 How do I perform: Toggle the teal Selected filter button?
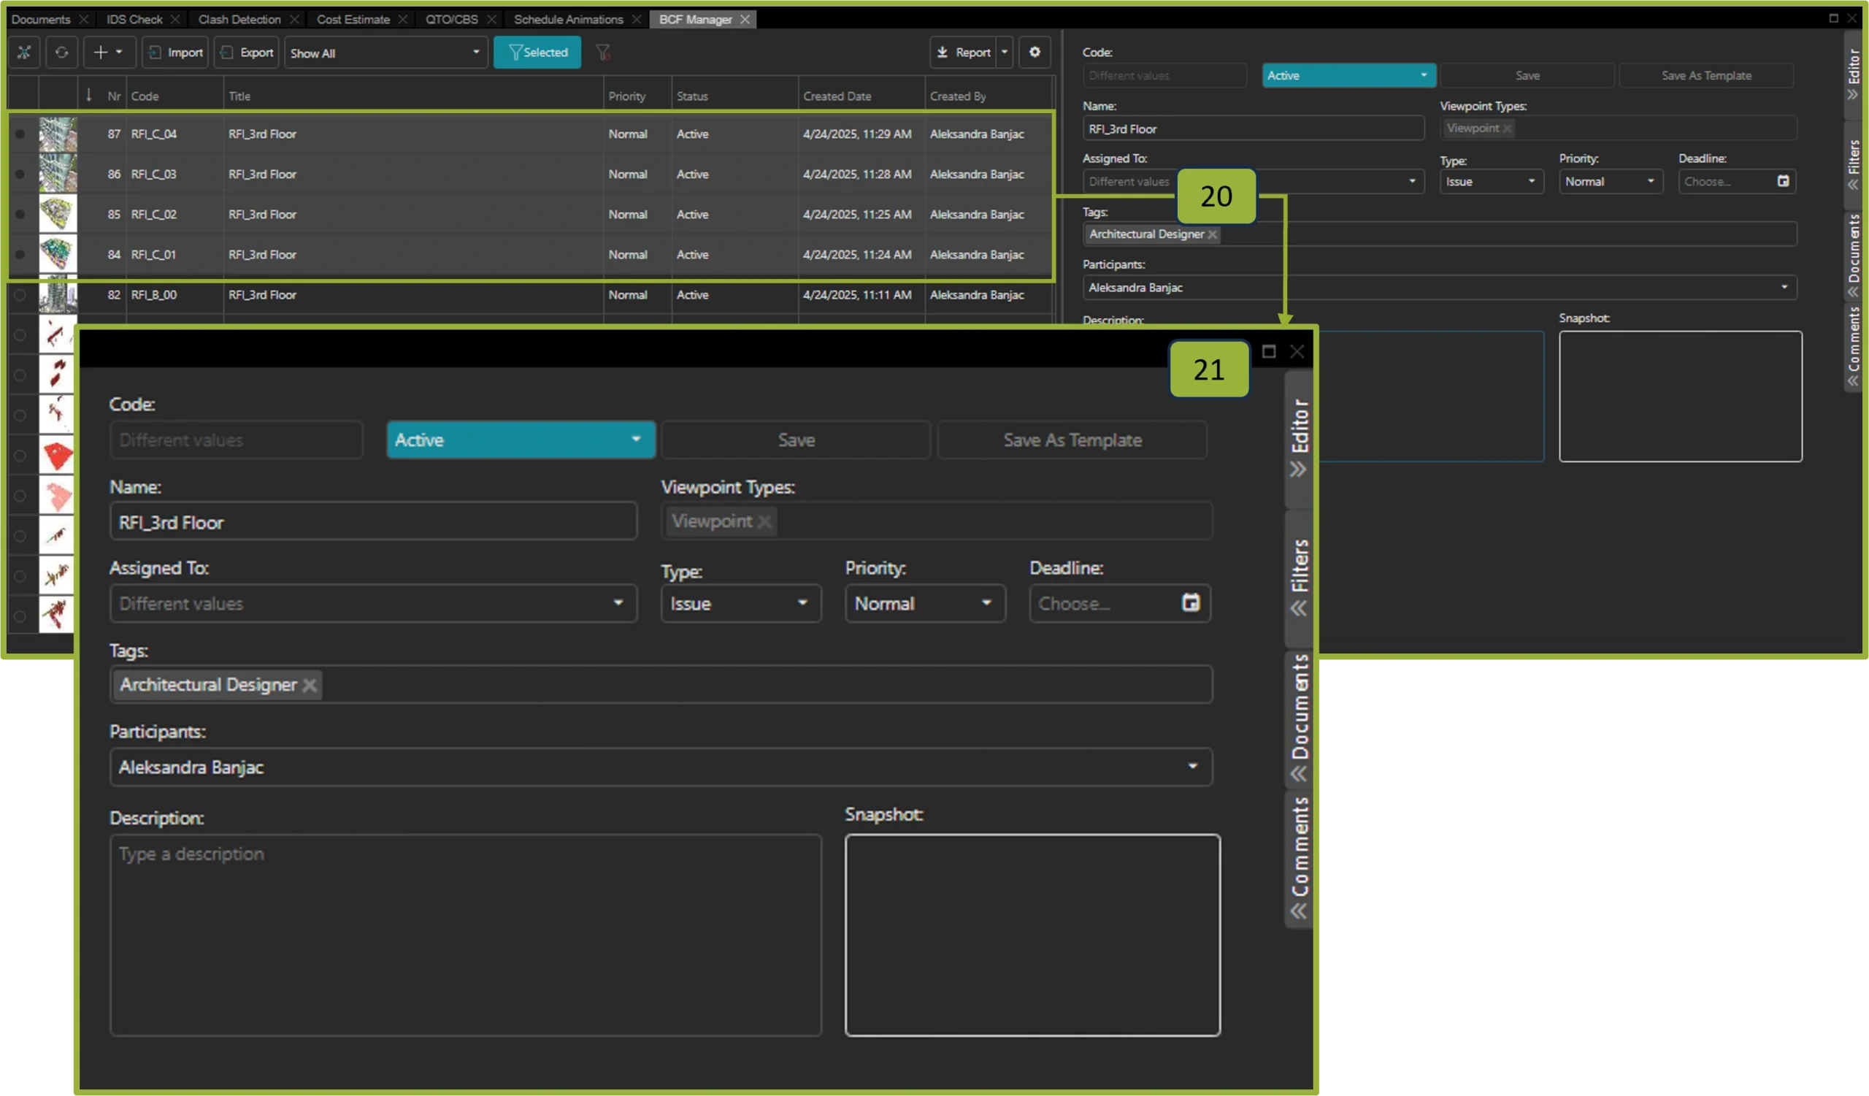pyautogui.click(x=537, y=53)
